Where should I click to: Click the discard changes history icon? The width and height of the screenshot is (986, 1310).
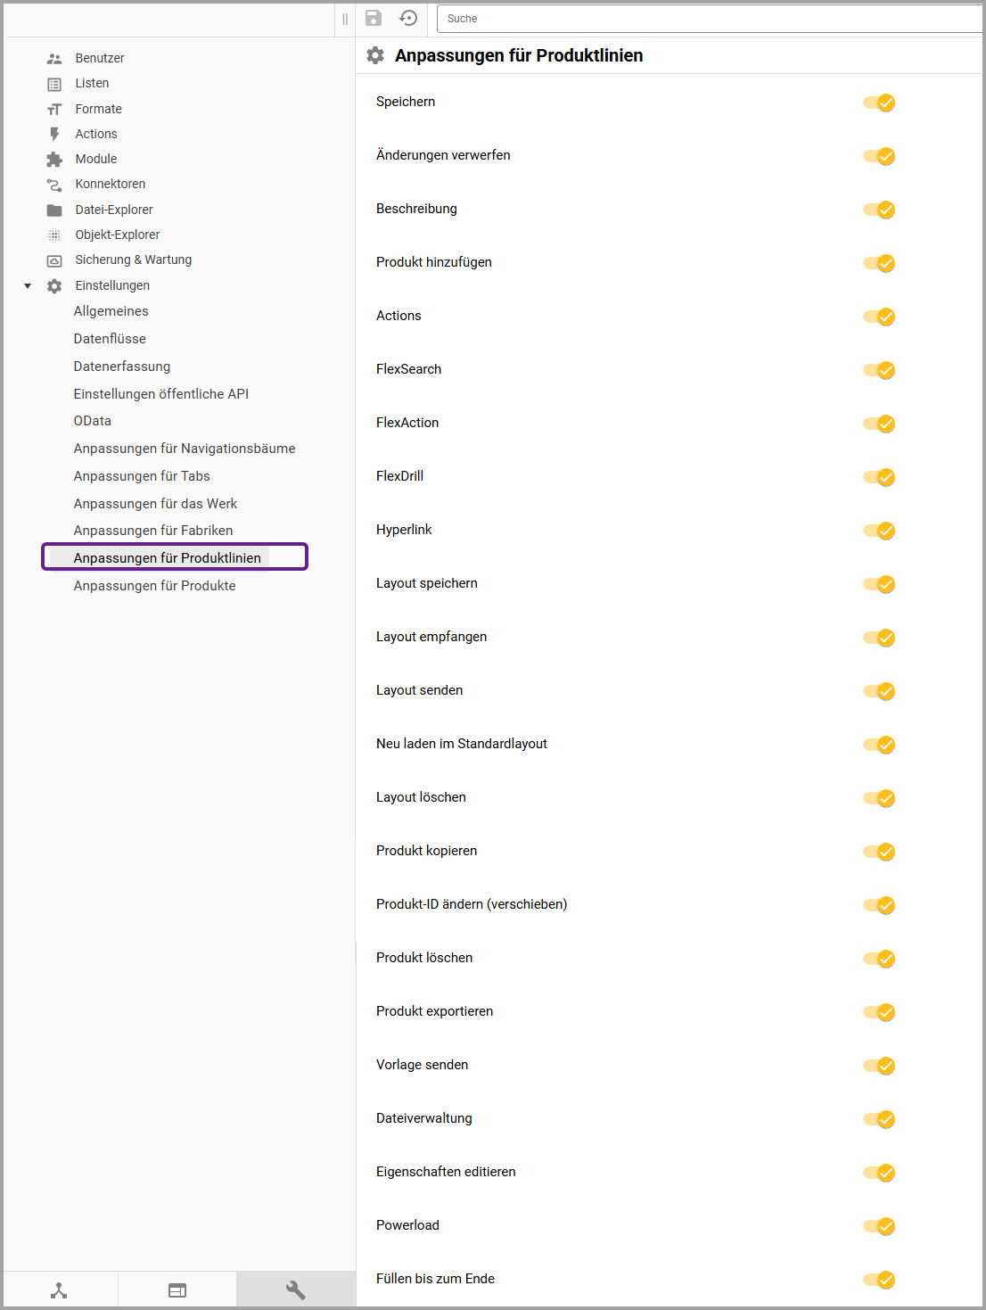coord(408,19)
